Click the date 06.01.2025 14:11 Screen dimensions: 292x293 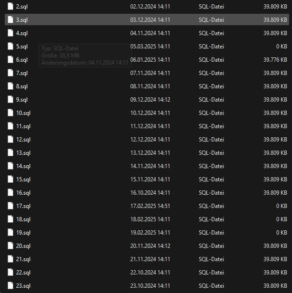point(150,60)
